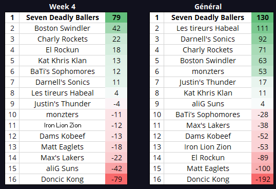This screenshot has width=276, height=189.
Task: Select Max's Lakers in Week 4 table
Action: click(62, 158)
